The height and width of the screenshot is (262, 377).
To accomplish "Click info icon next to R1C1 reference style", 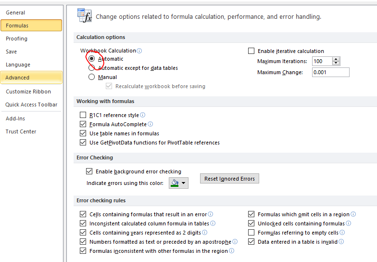I will (142, 115).
